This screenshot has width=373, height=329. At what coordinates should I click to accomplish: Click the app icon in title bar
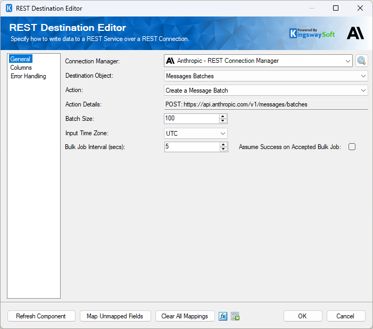pos(9,8)
